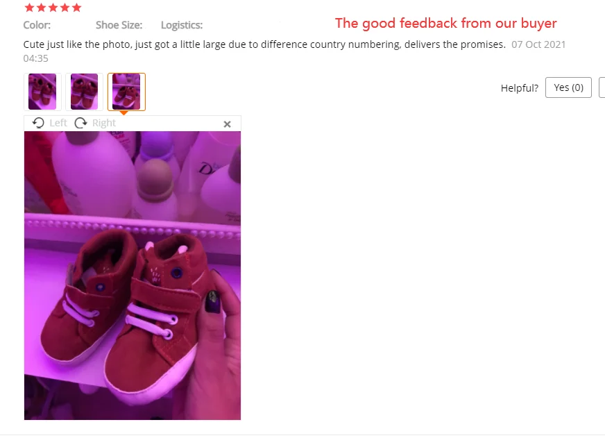Close the enlarged review photo viewer
The height and width of the screenshot is (438, 605).
pyautogui.click(x=228, y=124)
